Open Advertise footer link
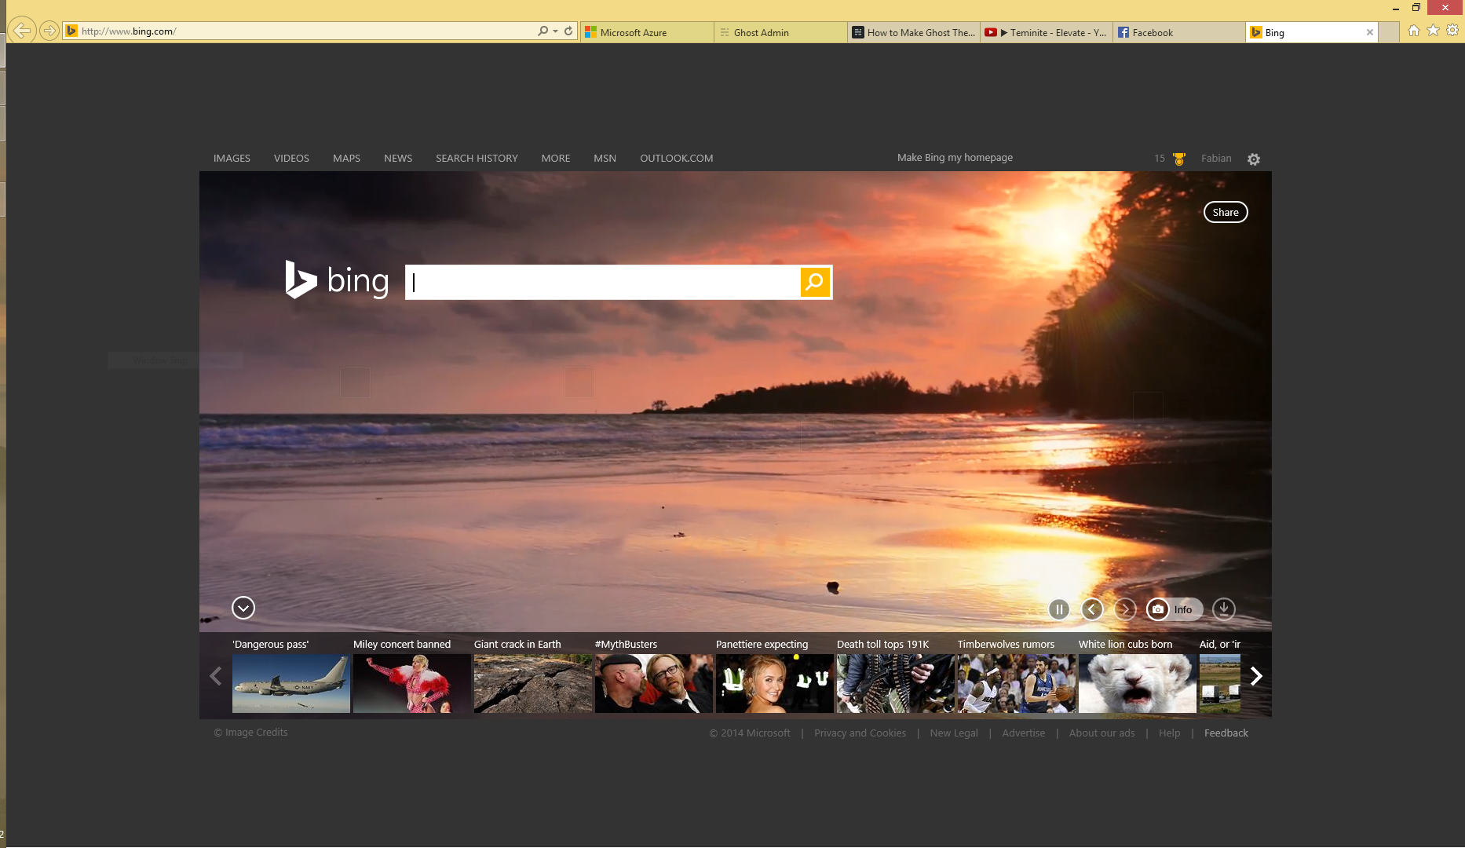This screenshot has width=1465, height=848. pyautogui.click(x=1023, y=733)
